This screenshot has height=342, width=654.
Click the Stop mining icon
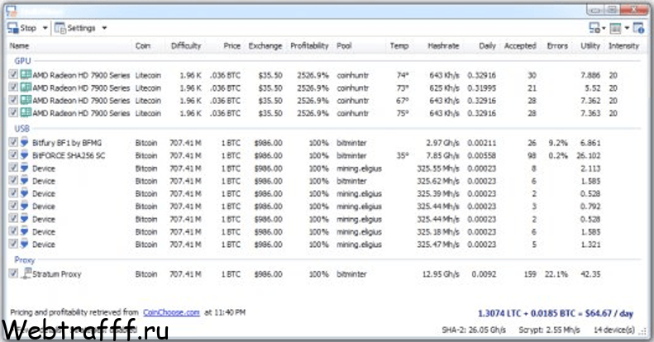point(12,28)
